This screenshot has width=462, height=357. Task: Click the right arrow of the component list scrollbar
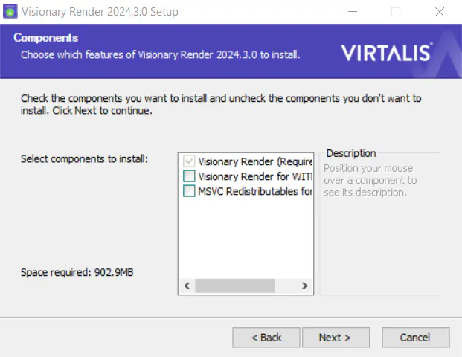(305, 286)
